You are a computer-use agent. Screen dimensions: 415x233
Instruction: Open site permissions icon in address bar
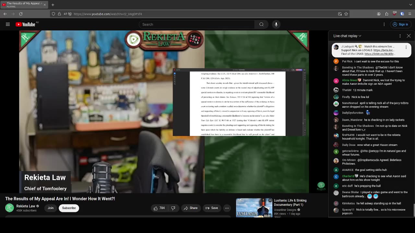point(65,14)
